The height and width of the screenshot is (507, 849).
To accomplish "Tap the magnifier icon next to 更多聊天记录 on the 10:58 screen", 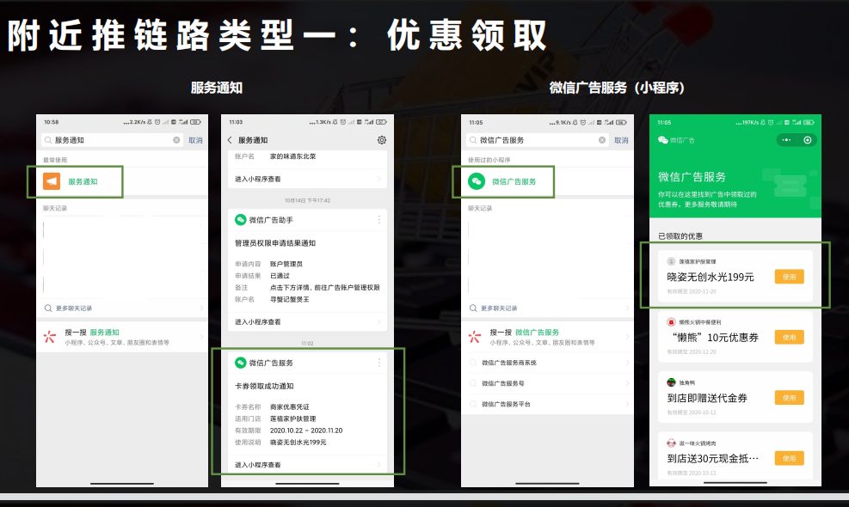I will 48,308.
